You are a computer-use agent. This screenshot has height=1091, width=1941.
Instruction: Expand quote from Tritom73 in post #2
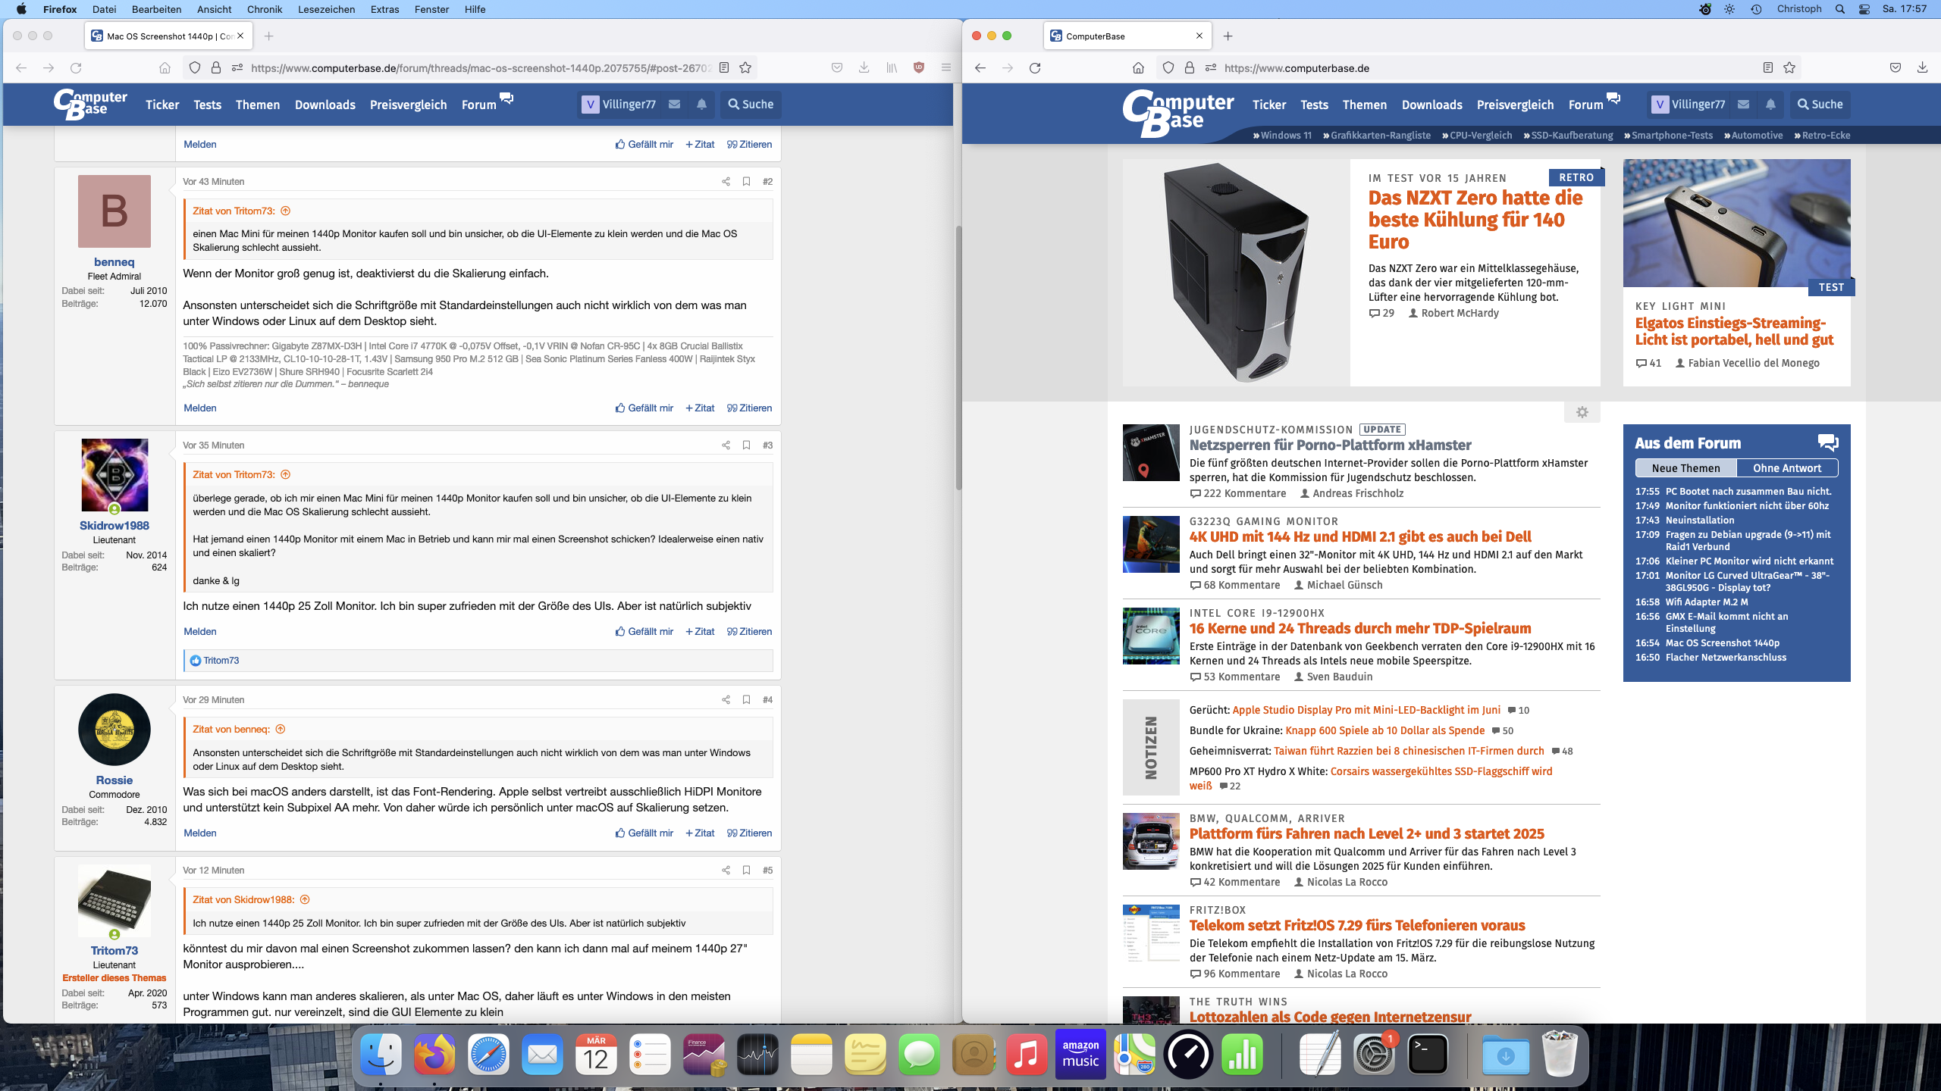pos(285,211)
